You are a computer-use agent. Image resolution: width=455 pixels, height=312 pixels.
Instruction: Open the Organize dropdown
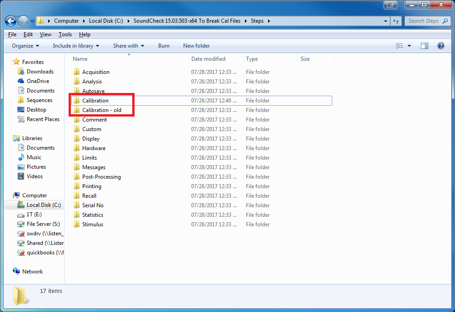(25, 46)
